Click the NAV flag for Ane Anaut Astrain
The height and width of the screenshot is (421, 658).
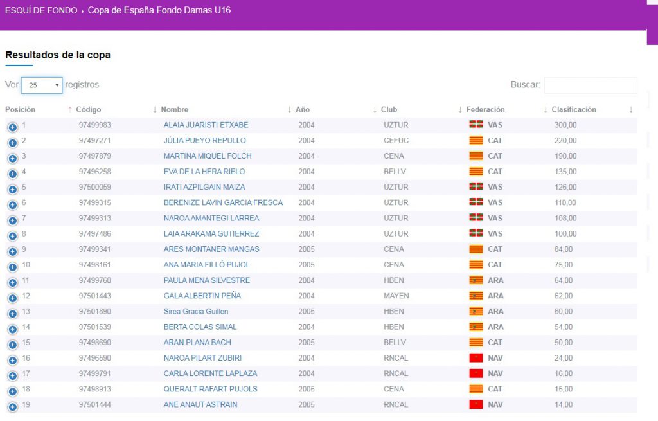[476, 404]
